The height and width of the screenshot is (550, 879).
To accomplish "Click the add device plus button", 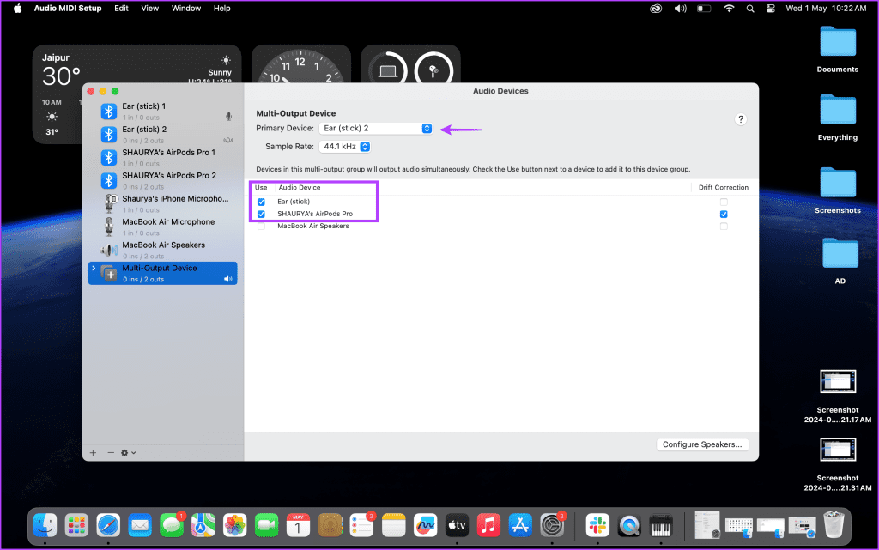I will pyautogui.click(x=93, y=452).
